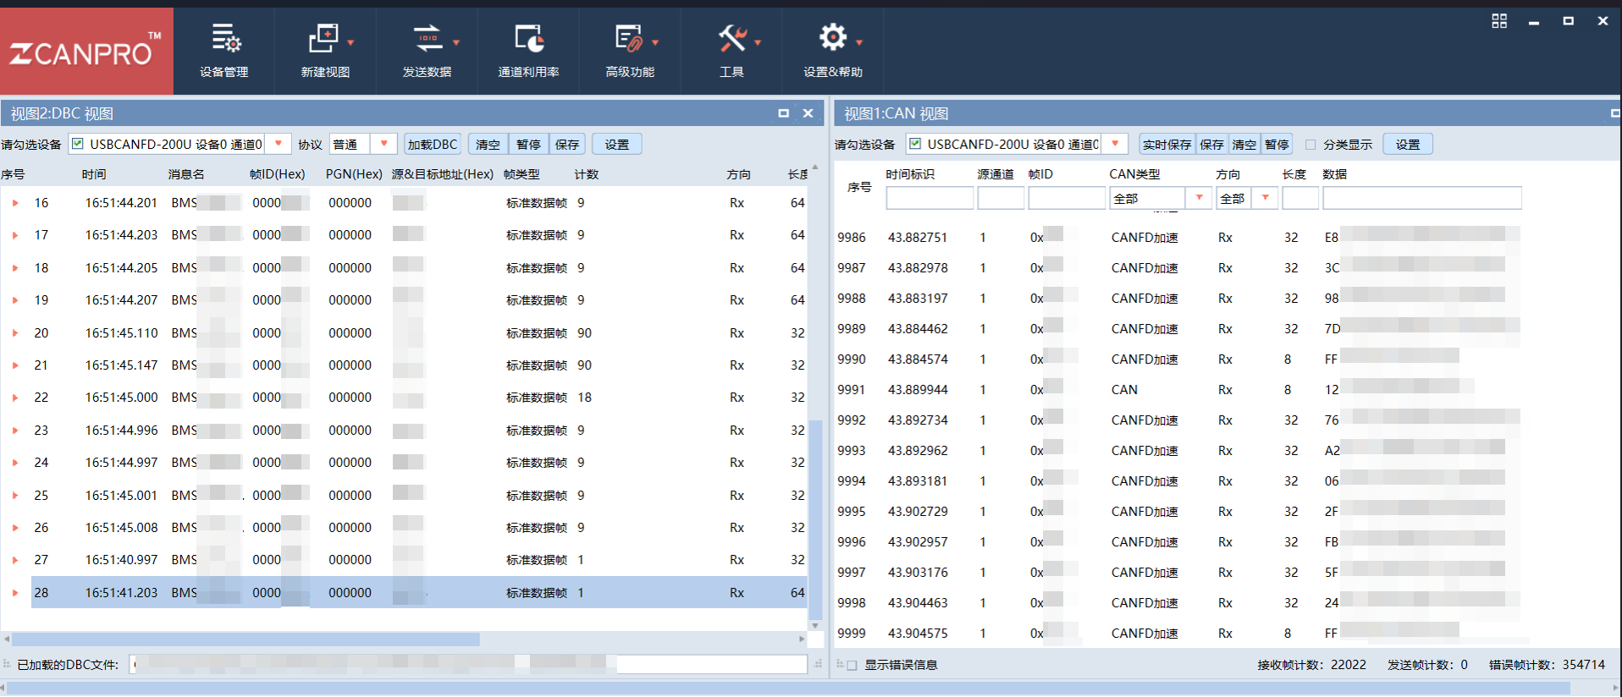The height and width of the screenshot is (697, 1622).
Task: Click 错误帧计数 status value
Action: [1584, 665]
